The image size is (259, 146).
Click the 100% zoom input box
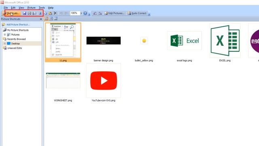75,13
